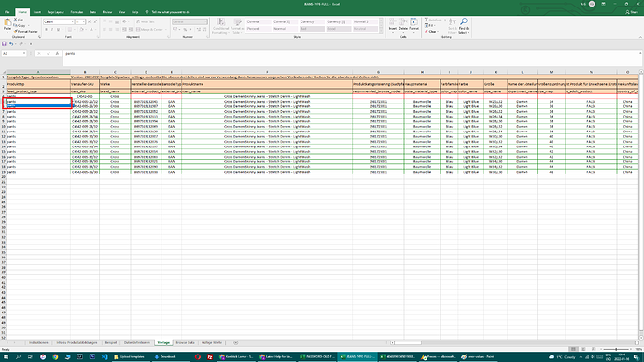Toggle bold formatting
The image size is (644, 362).
[46, 30]
